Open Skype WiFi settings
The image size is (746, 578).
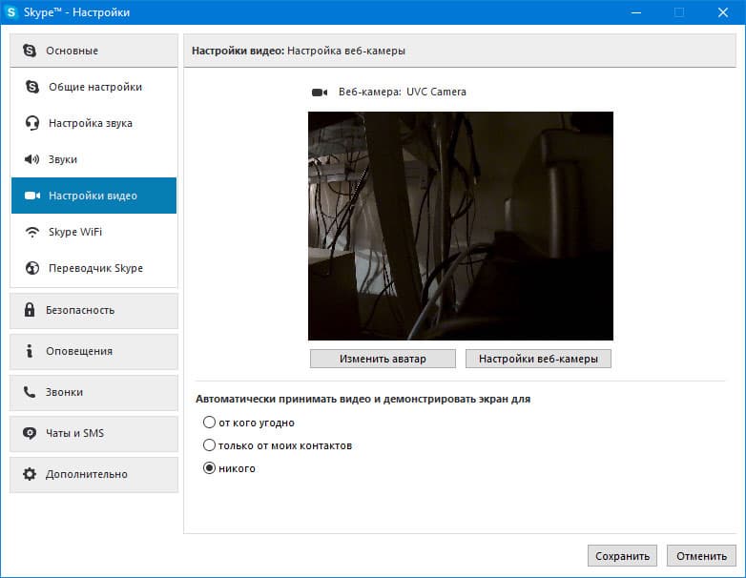point(93,232)
